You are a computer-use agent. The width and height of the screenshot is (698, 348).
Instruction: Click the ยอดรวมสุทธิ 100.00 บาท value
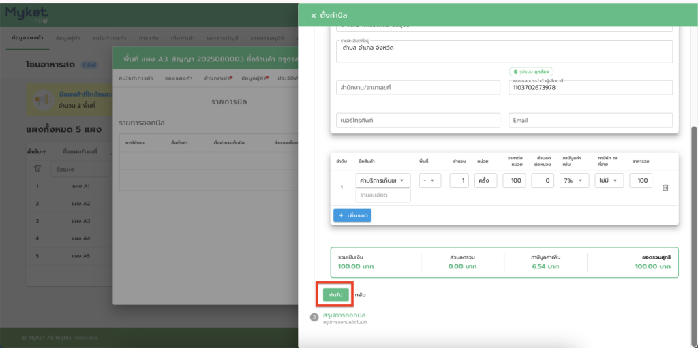pos(652,266)
